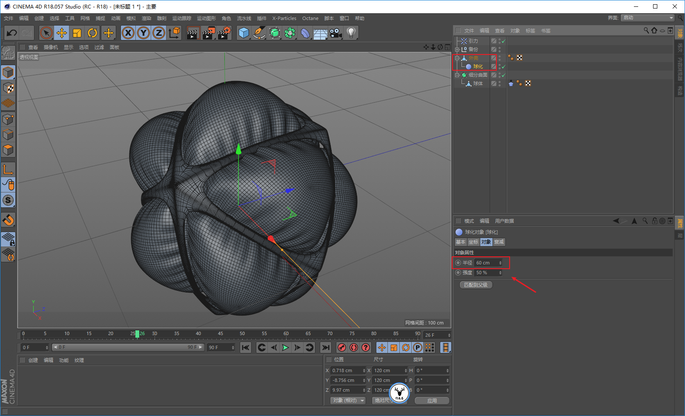Click the search magnifier in object manager

[646, 30]
